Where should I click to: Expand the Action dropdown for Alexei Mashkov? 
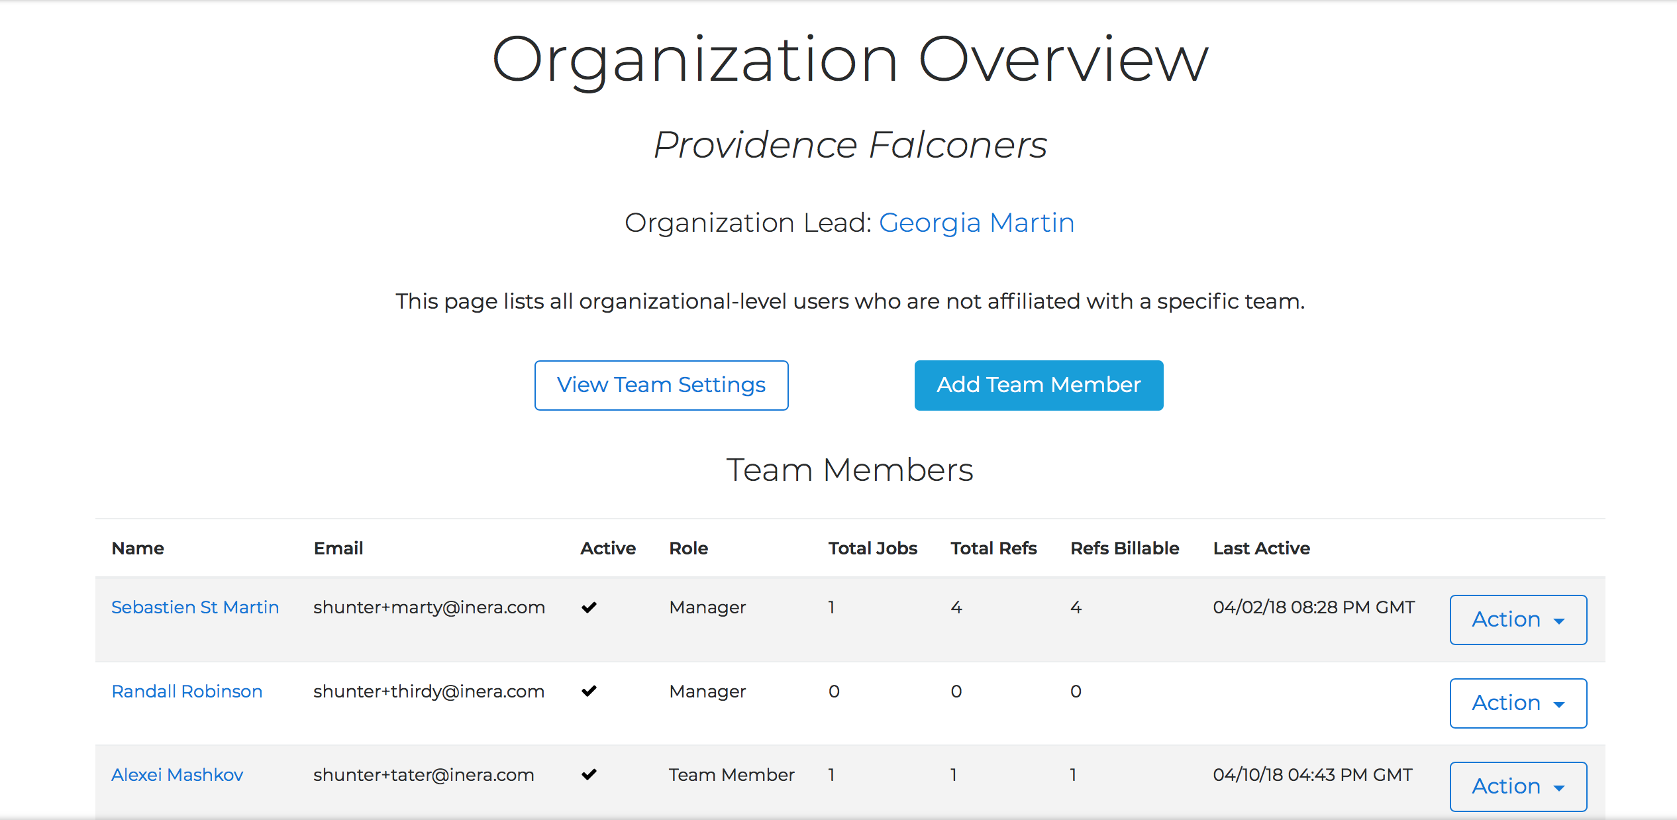pyautogui.click(x=1518, y=787)
